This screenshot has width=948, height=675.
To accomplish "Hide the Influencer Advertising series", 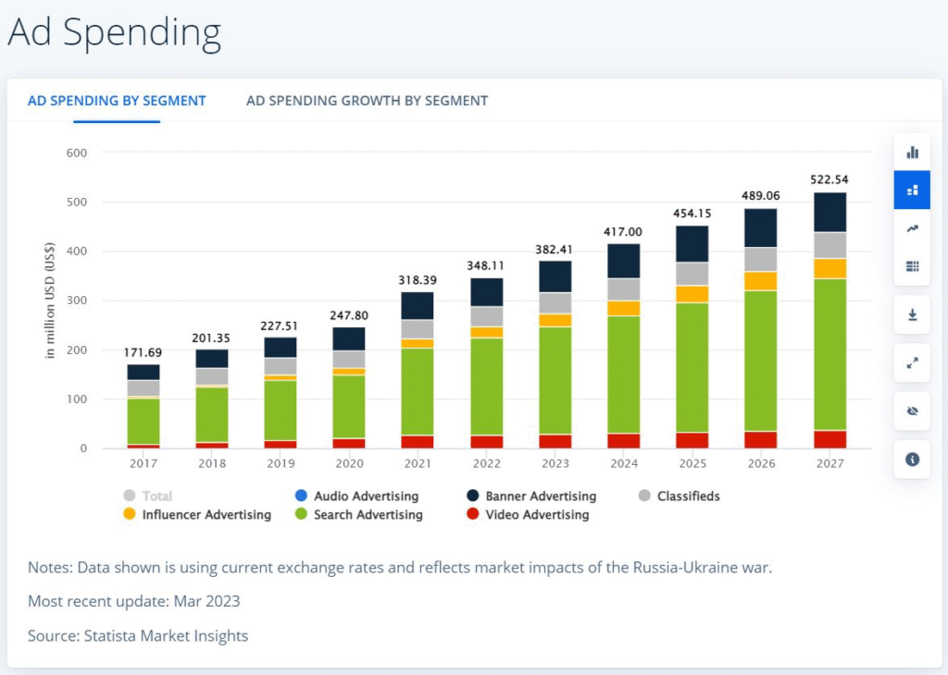I will coord(206,515).
